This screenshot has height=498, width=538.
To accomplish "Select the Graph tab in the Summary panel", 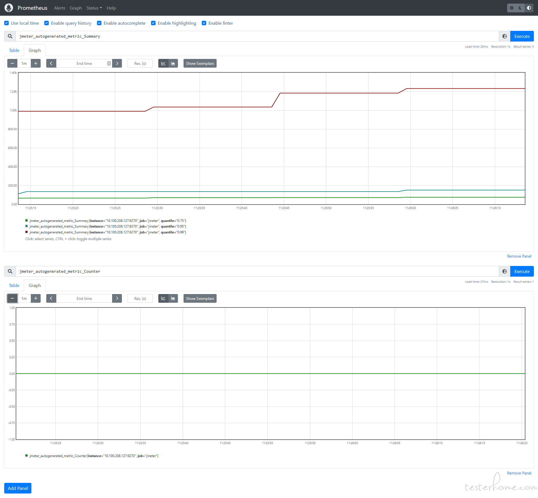I will pyautogui.click(x=35, y=50).
